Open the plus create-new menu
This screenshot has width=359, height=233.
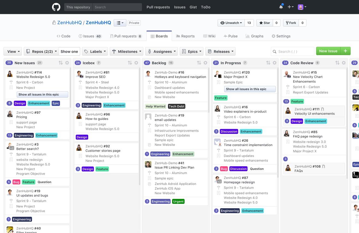290,7
